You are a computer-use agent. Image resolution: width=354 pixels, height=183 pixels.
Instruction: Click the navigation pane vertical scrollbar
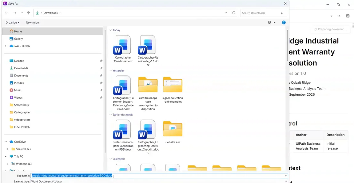105,92
